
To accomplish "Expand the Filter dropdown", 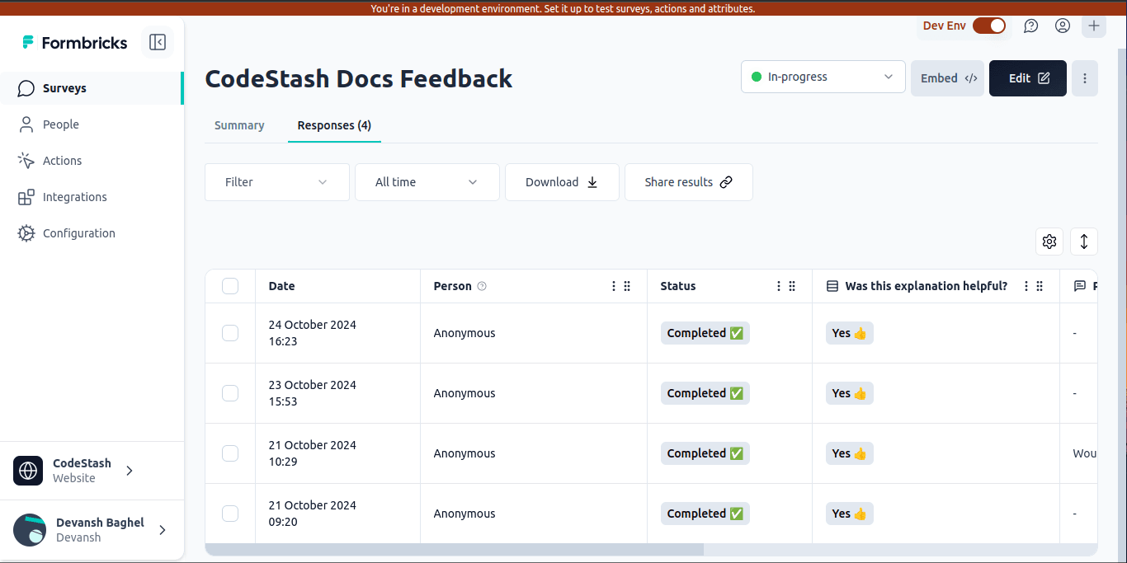I will point(276,181).
